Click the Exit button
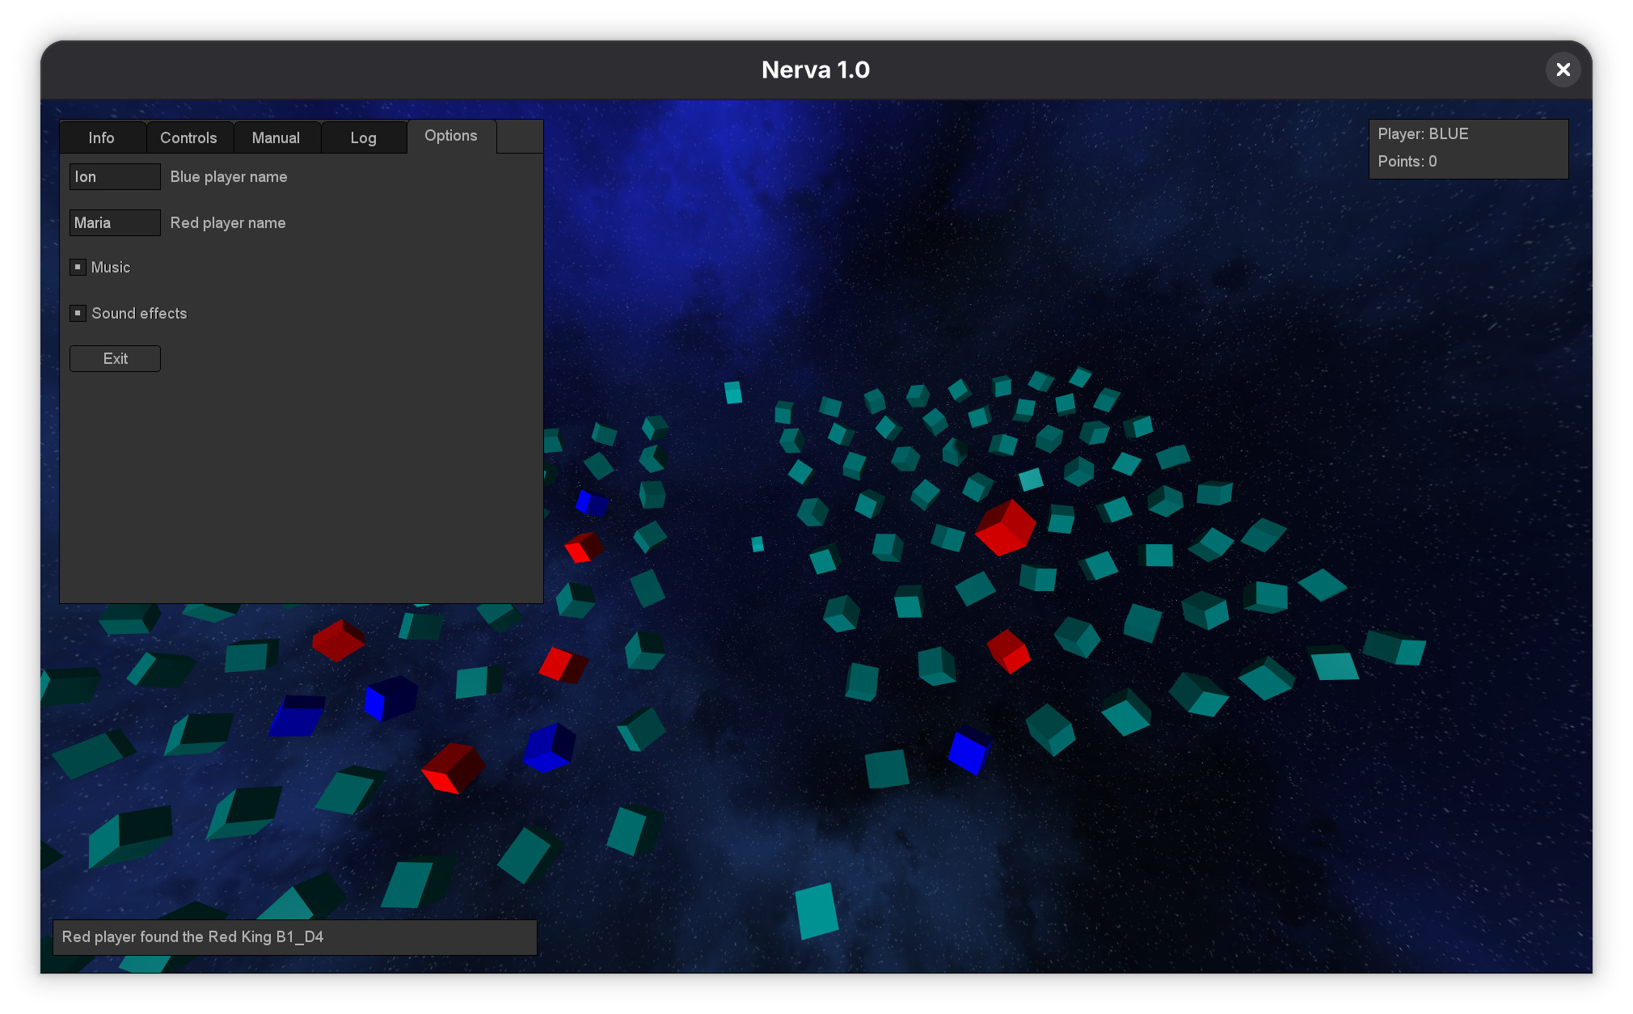The width and height of the screenshot is (1633, 1014). pyautogui.click(x=115, y=358)
